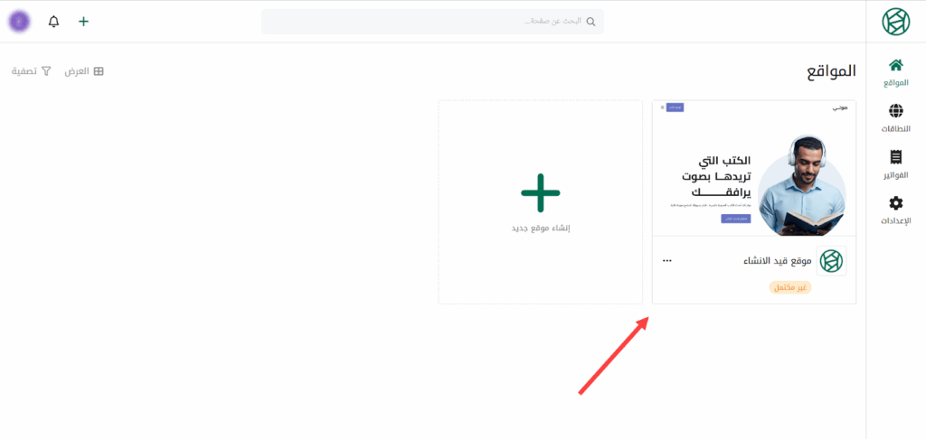This screenshot has height=439, width=926.
Task: Expand the three-dot menu on the site card
Action: 667,261
